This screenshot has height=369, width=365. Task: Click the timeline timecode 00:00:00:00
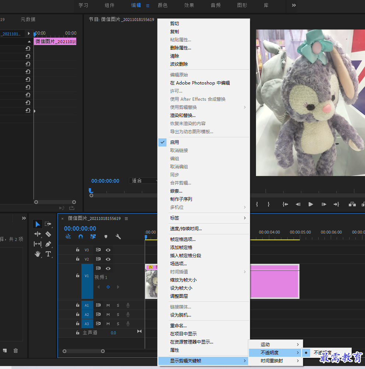click(x=80, y=228)
